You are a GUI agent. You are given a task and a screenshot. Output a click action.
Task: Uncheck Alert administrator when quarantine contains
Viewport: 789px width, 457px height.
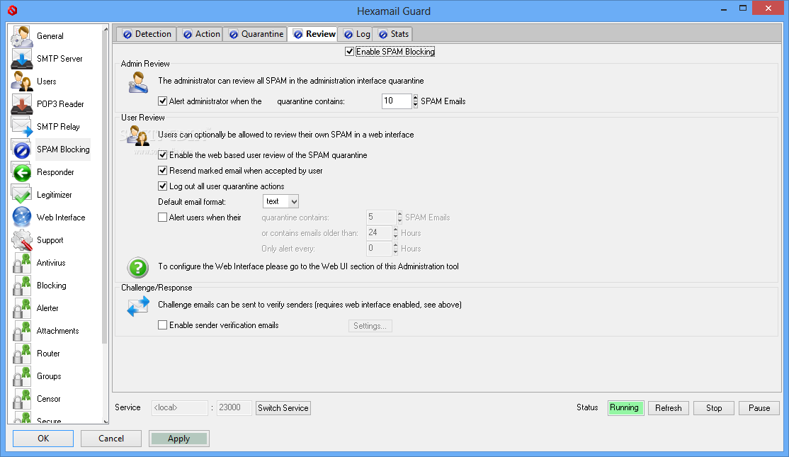pyautogui.click(x=162, y=101)
